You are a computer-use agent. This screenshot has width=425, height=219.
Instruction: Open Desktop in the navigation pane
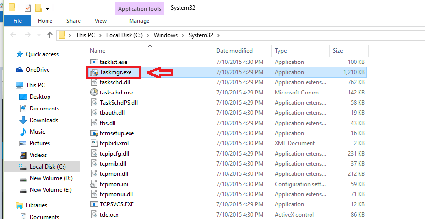click(x=40, y=97)
